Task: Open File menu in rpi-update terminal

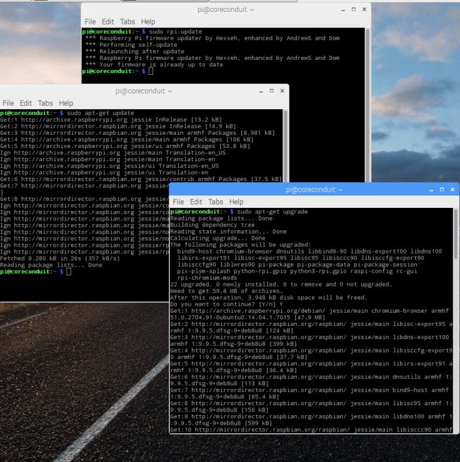Action: point(90,22)
